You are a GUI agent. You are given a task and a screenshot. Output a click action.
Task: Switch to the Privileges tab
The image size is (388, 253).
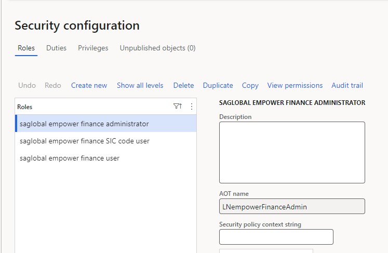coord(93,48)
